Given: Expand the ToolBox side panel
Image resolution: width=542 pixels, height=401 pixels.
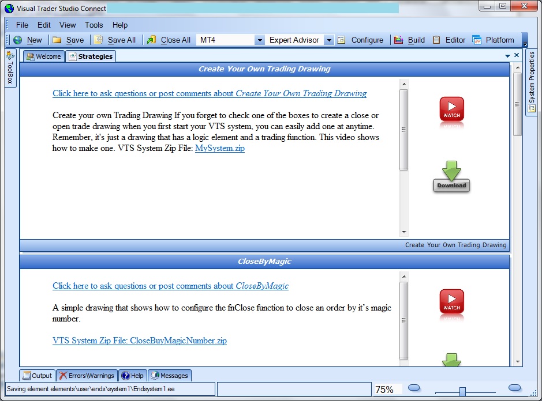Looking at the screenshot, I should [10, 68].
